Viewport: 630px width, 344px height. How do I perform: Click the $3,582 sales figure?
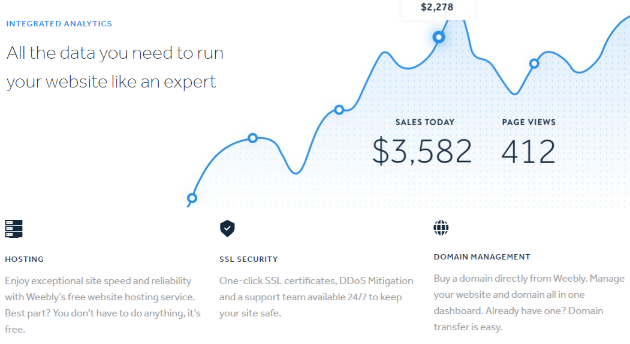422,151
